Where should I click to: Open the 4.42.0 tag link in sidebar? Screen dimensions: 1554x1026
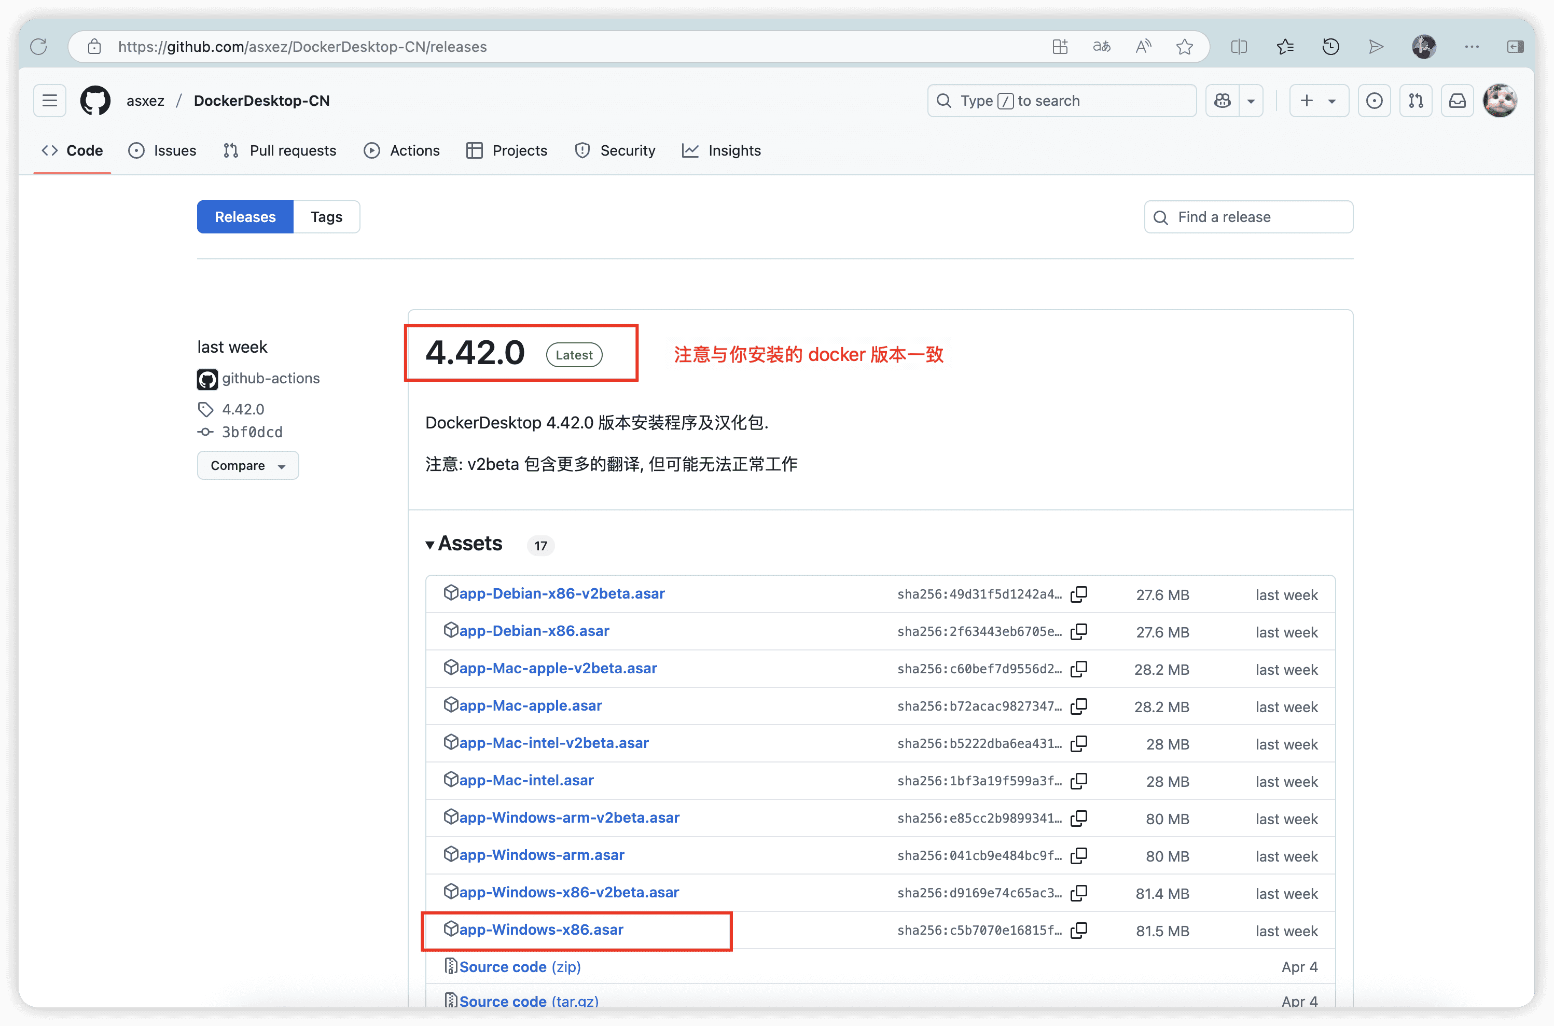pyautogui.click(x=243, y=409)
